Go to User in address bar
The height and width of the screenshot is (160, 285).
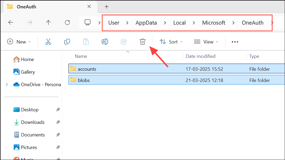pyautogui.click(x=114, y=23)
